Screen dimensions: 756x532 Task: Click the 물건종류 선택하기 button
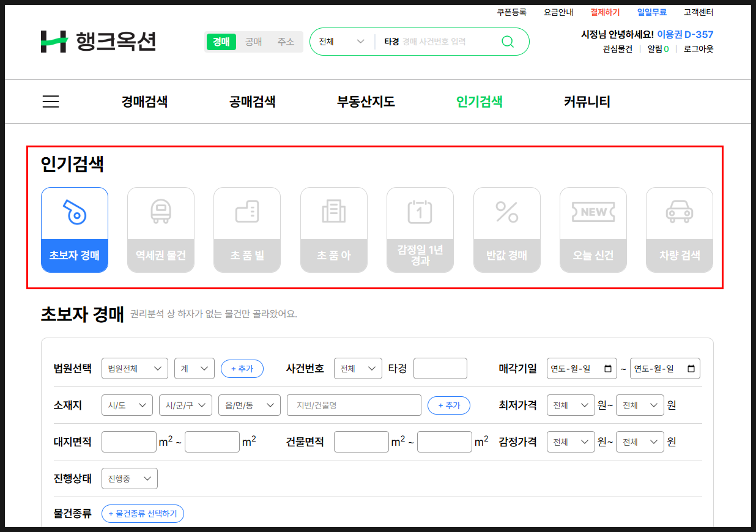143,513
